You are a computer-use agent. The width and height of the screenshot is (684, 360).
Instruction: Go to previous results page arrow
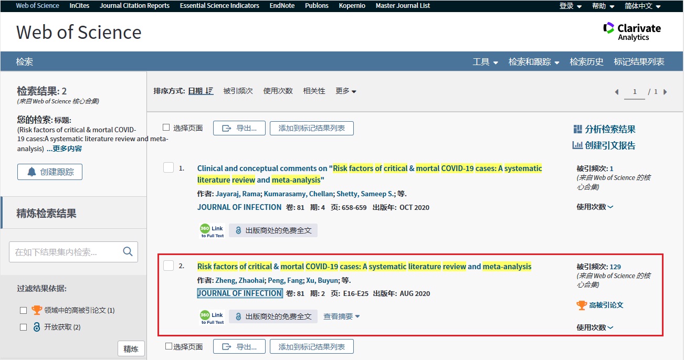point(617,92)
